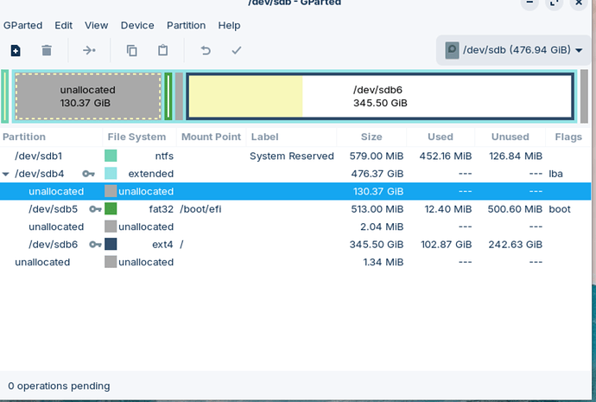The width and height of the screenshot is (596, 402).
Task: Select the 130.37 GiB unallocated graphic block
Action: [x=87, y=96]
